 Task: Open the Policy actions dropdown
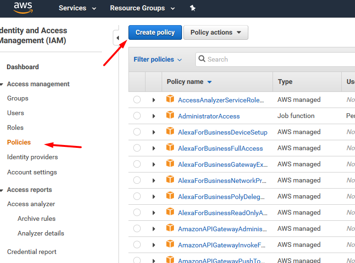click(x=216, y=32)
